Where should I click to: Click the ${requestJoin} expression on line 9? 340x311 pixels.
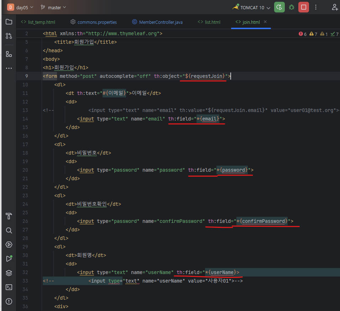click(205, 76)
